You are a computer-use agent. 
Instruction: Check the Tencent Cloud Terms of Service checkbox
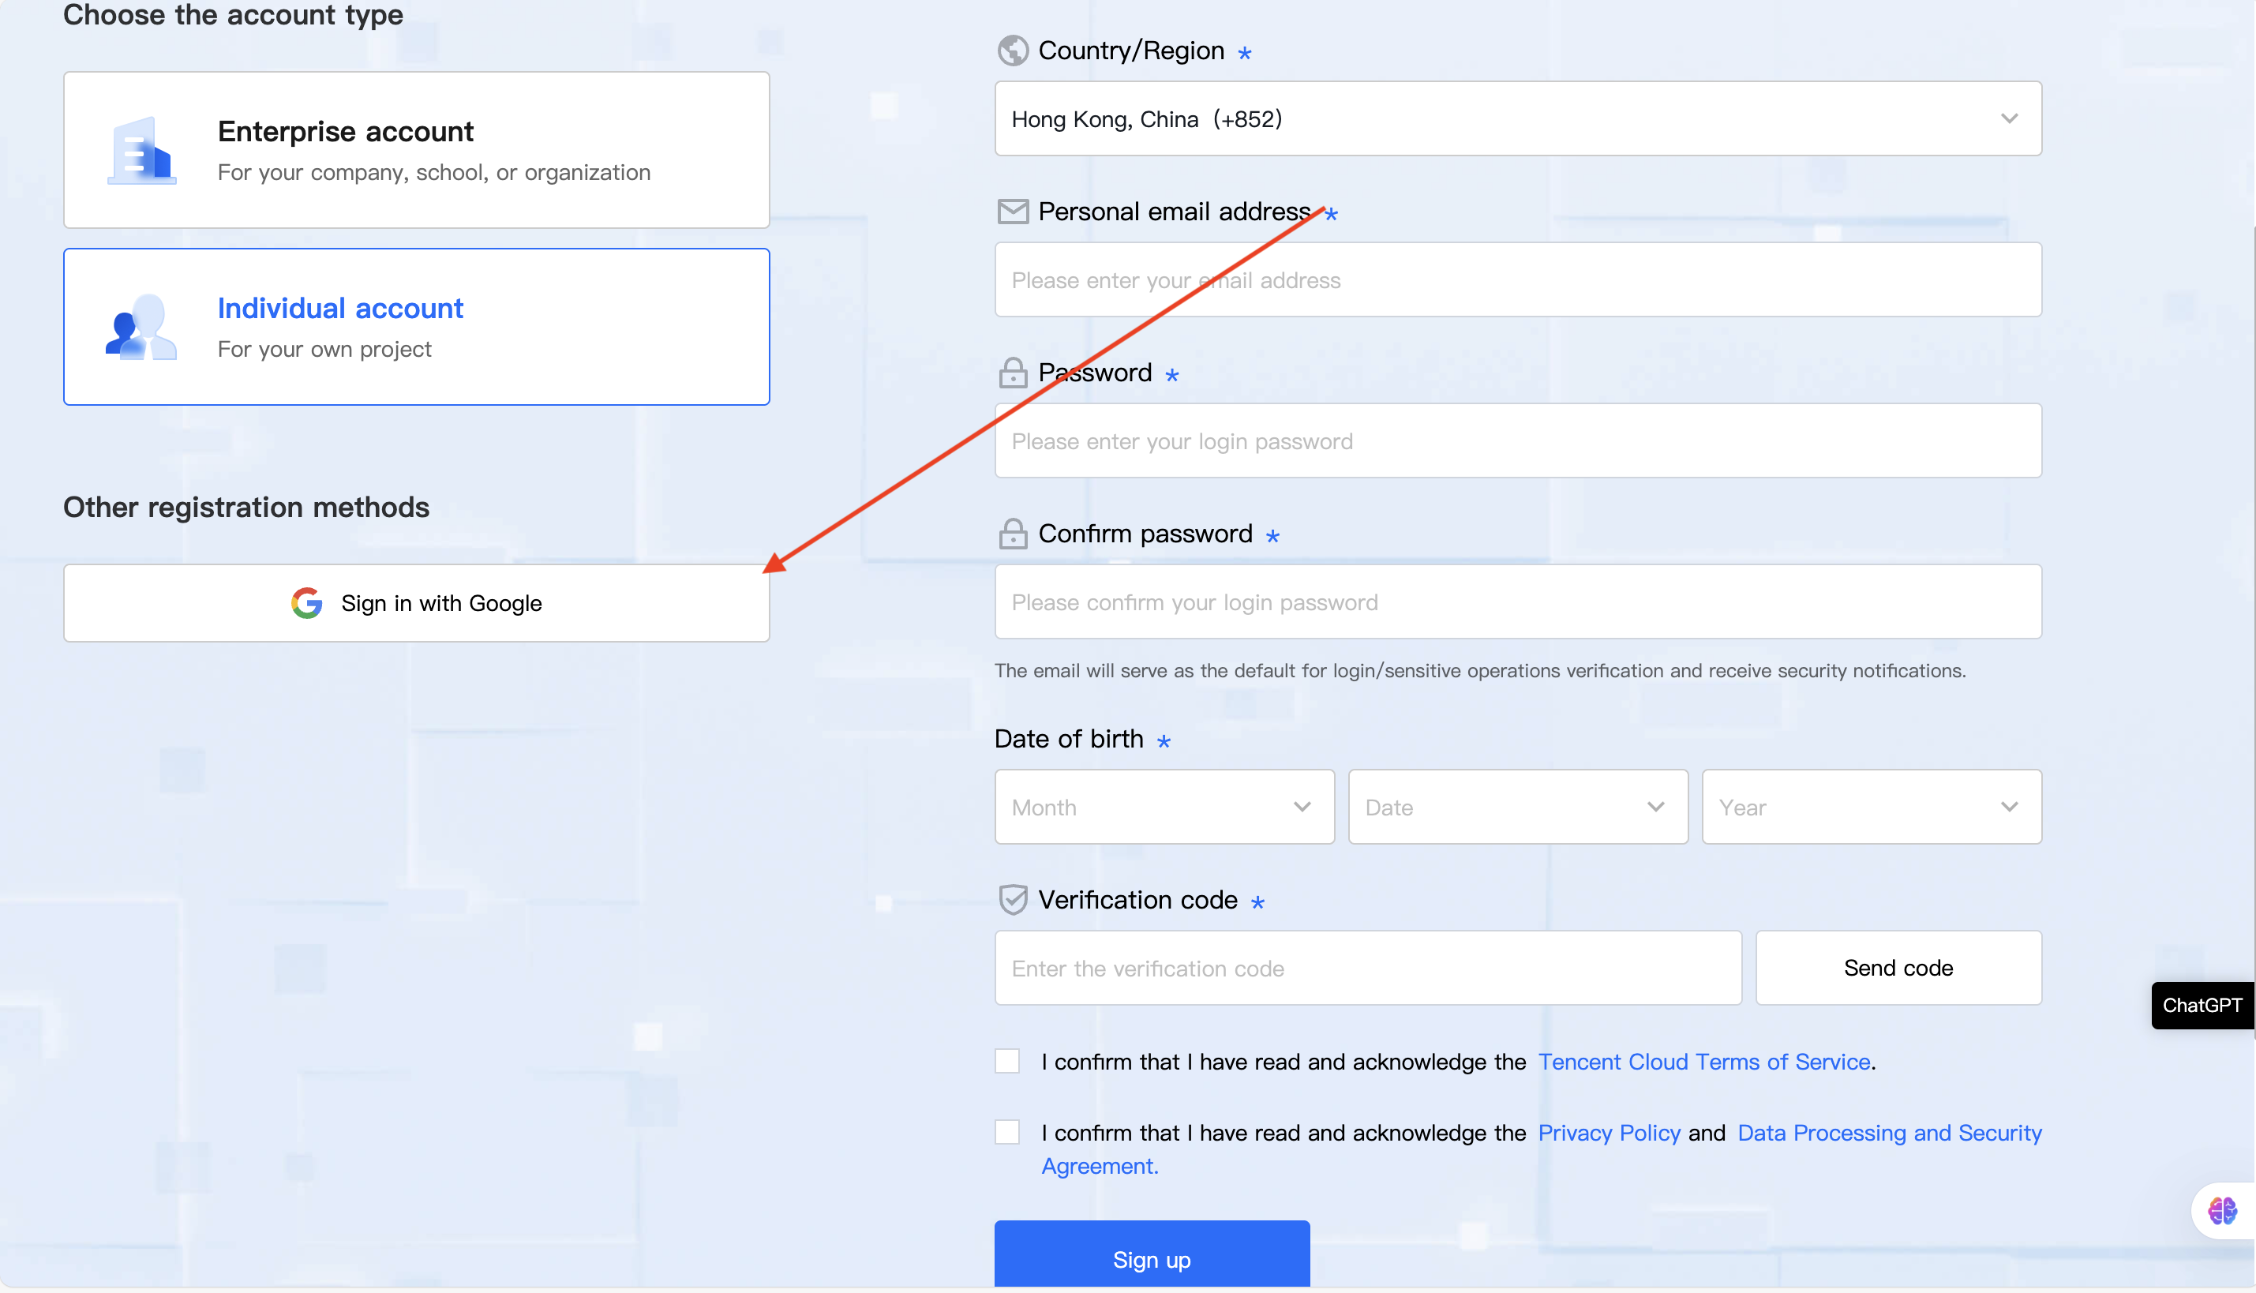[1006, 1061]
